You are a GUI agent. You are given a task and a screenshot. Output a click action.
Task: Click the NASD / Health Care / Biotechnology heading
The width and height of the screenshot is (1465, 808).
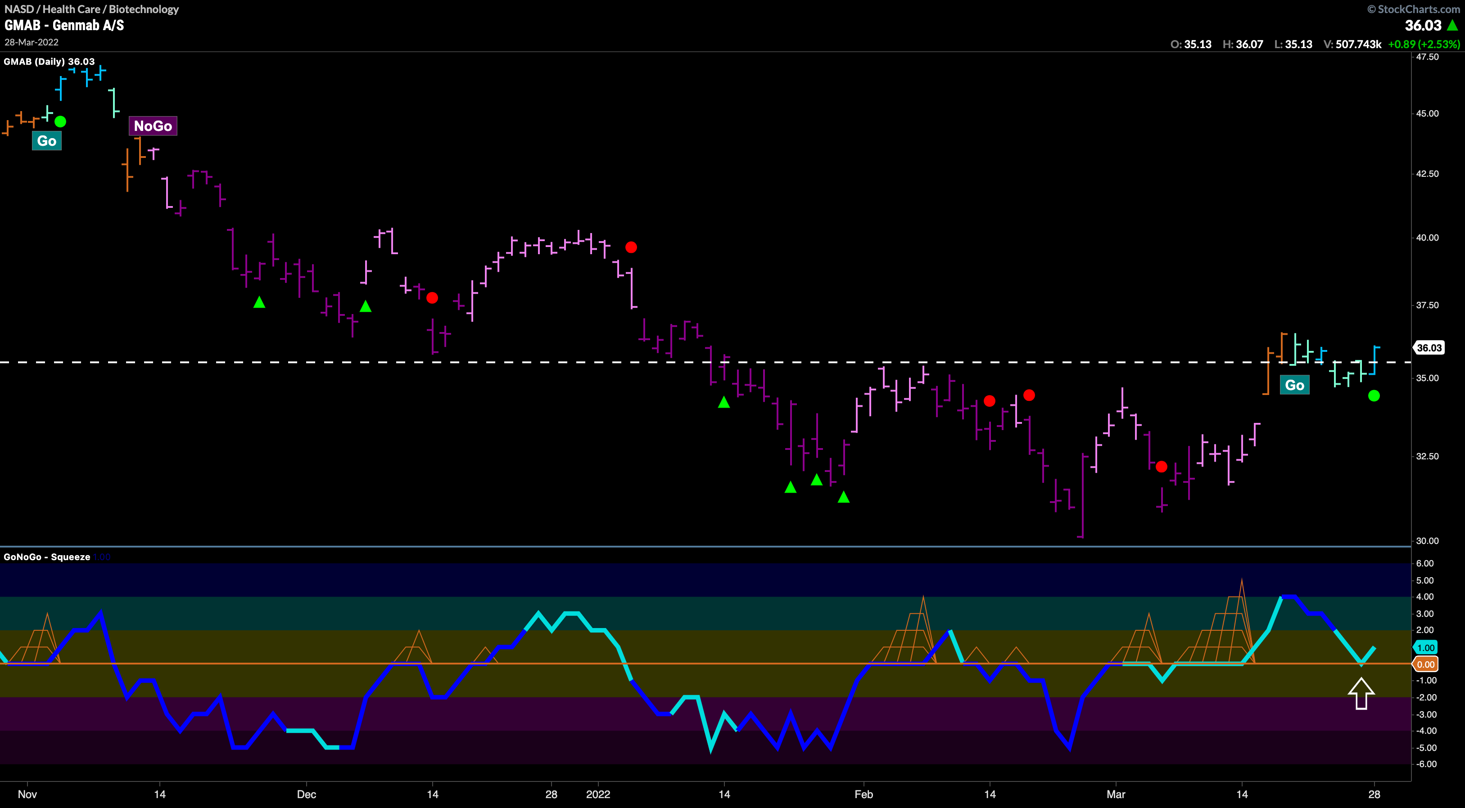coord(91,9)
